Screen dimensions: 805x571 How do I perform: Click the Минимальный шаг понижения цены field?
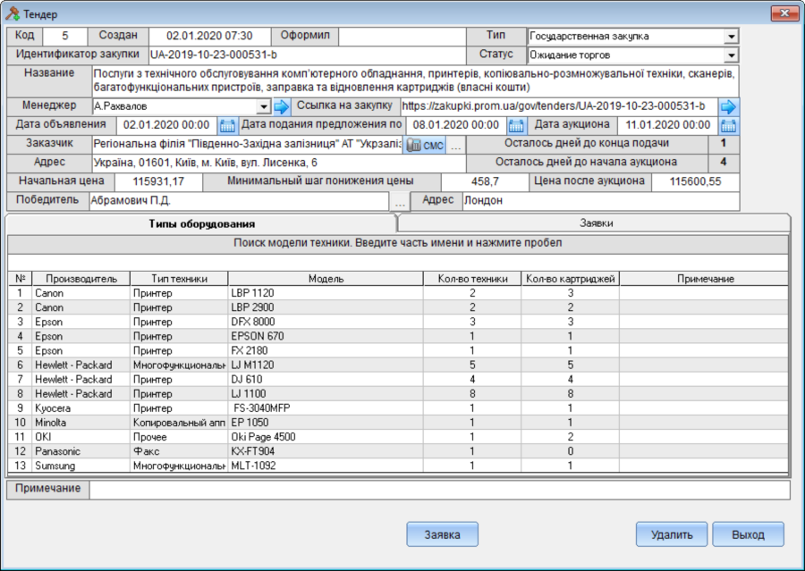click(485, 181)
